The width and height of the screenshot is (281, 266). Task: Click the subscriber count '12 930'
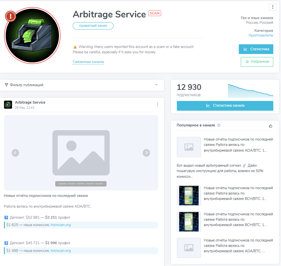[189, 87]
